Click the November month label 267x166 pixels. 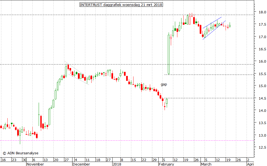pos(35,164)
